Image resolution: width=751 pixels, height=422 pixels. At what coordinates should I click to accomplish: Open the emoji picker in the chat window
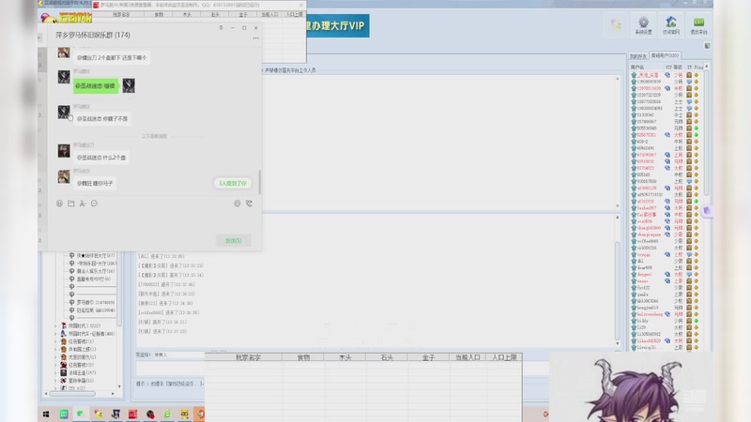pos(59,203)
